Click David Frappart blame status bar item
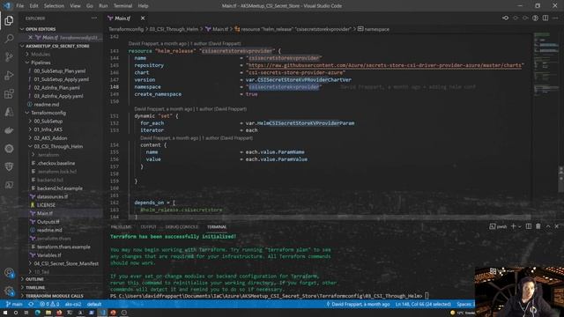Viewport: 564px width, 317px height. 358,304
